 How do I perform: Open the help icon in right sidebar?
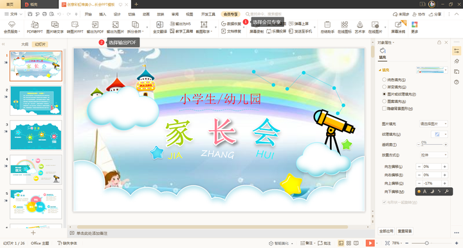[x=457, y=82]
